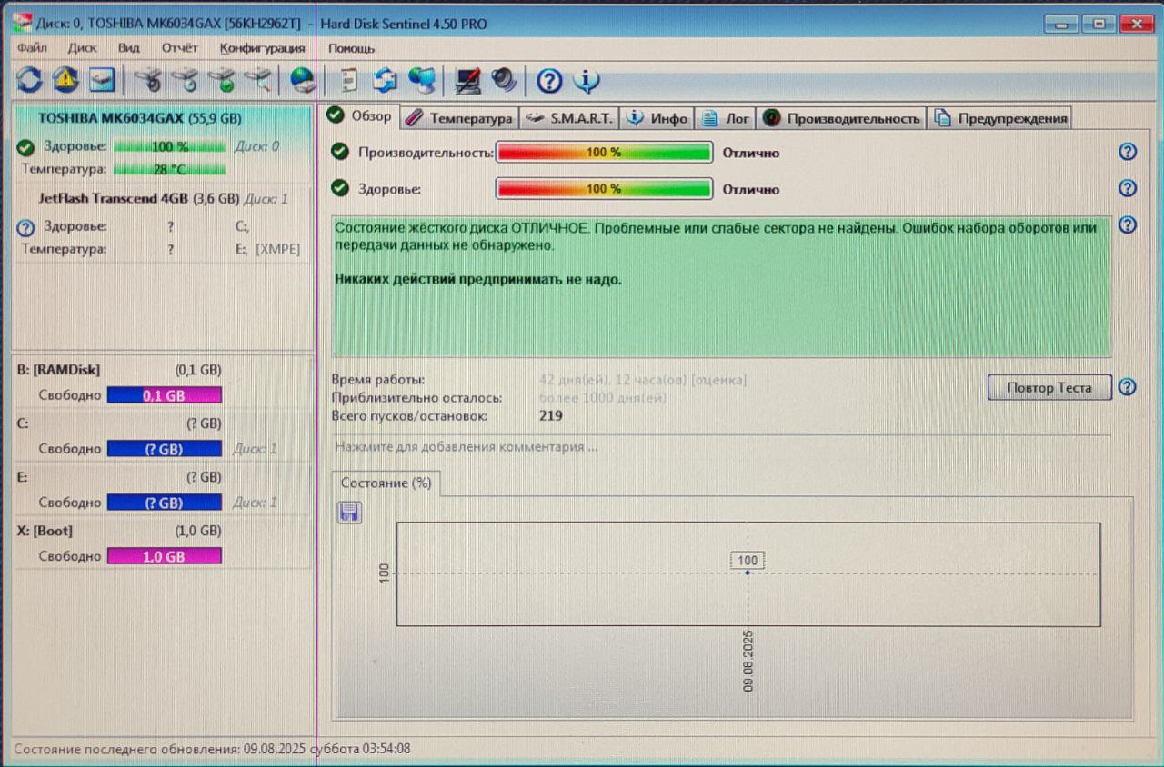Select TOSHIBA MK6034GAX disk in list

(140, 118)
